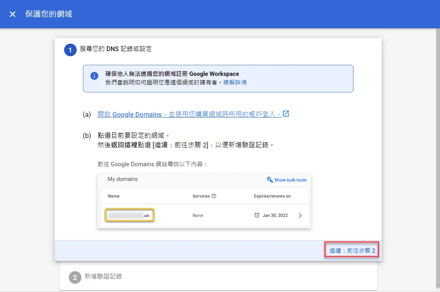Click 繼續：前往步驟 2 button

(x=352, y=250)
